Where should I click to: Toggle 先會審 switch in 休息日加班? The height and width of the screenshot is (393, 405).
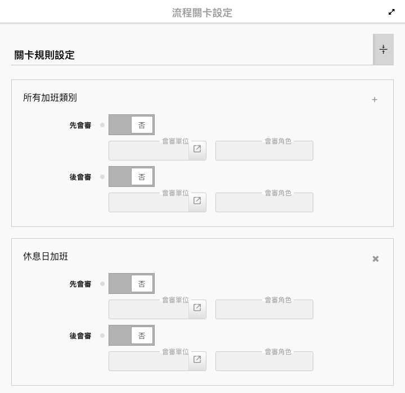point(131,284)
